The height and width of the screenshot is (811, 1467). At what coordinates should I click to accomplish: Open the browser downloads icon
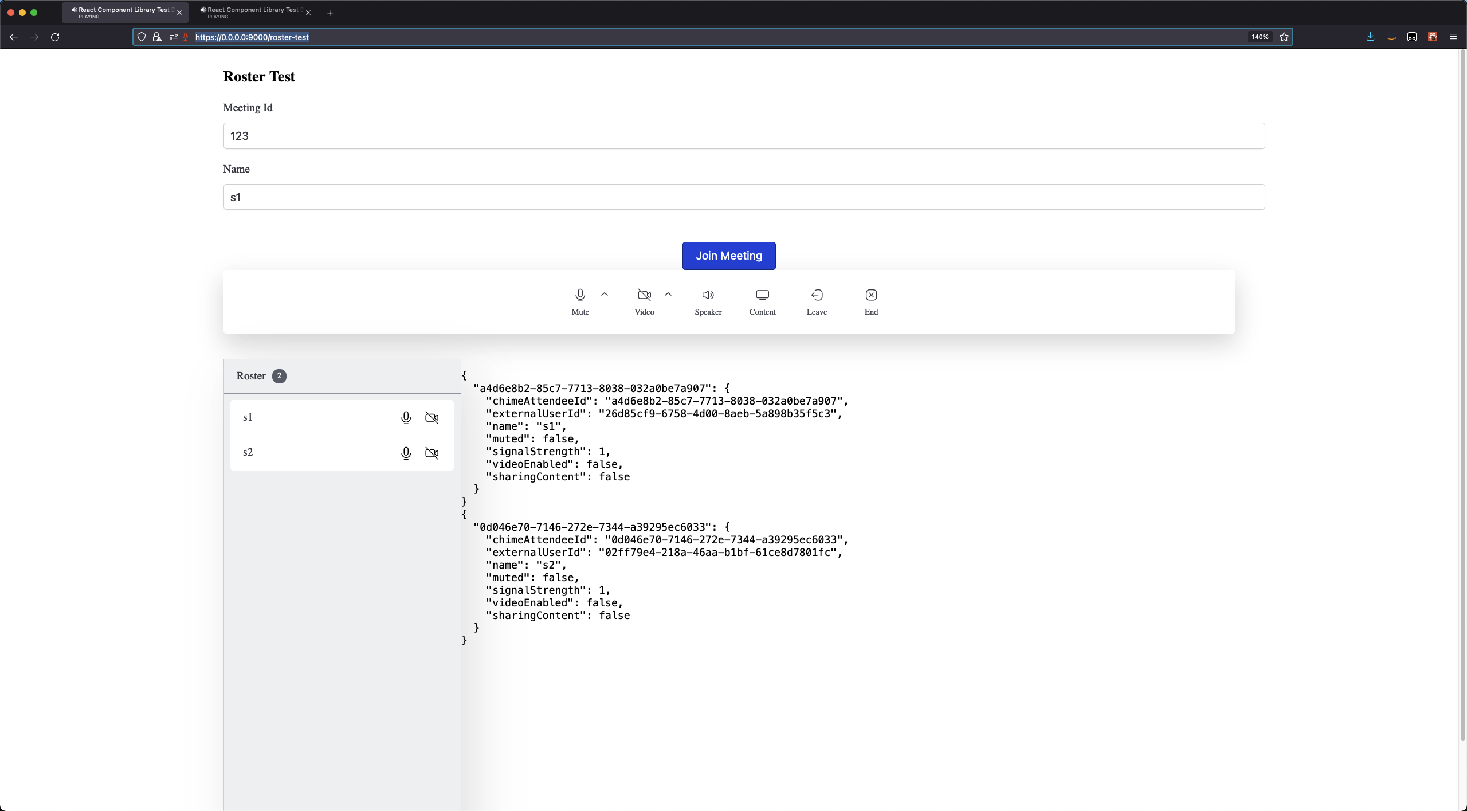point(1370,37)
